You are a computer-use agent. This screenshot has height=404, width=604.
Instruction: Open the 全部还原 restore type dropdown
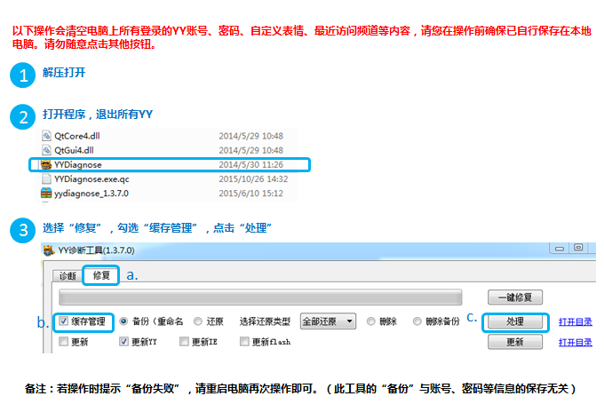(x=328, y=321)
